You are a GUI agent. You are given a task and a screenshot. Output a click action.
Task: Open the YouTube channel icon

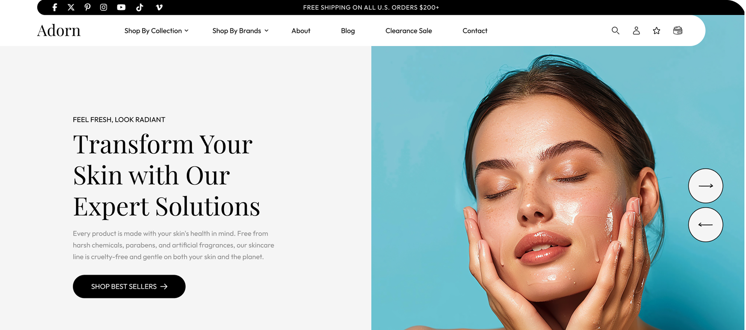pyautogui.click(x=121, y=7)
